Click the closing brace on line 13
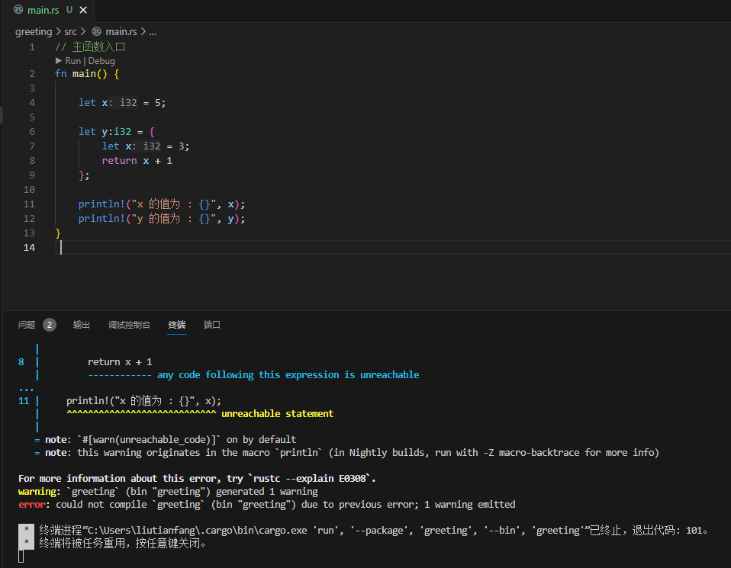Image resolution: width=731 pixels, height=568 pixels. (58, 233)
